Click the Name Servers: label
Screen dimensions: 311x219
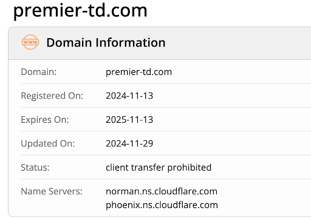coord(52,191)
